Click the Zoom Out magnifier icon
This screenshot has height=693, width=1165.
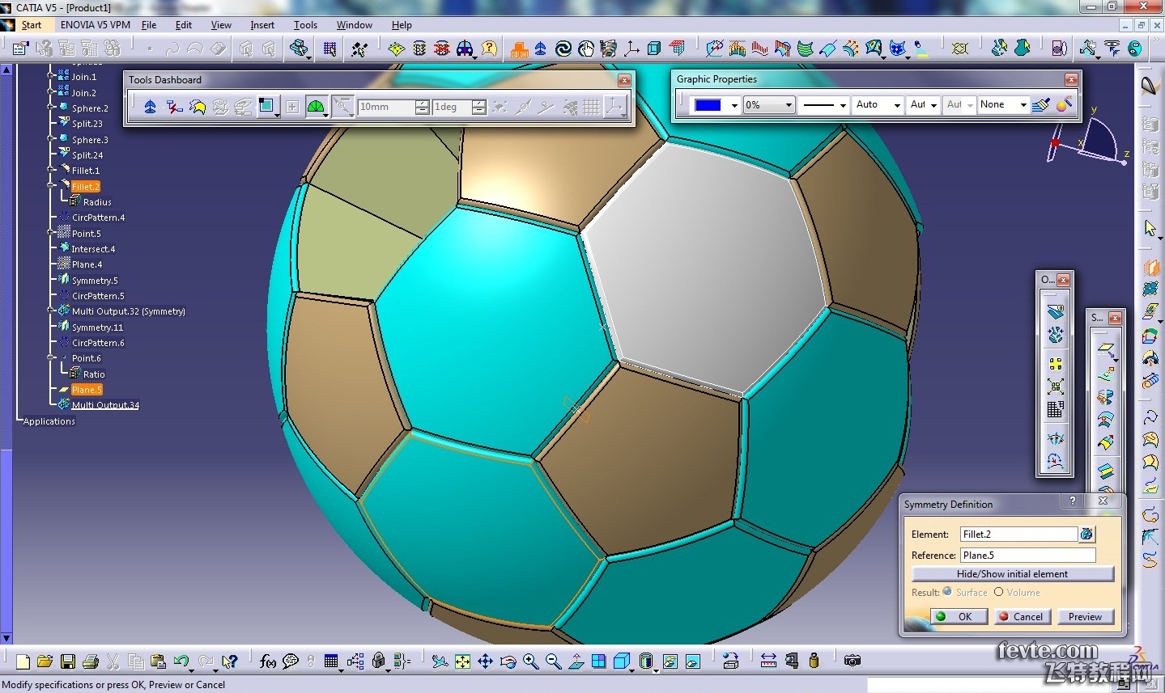[x=553, y=661]
